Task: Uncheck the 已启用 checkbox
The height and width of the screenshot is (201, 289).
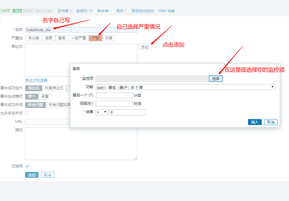Action: click(27, 166)
